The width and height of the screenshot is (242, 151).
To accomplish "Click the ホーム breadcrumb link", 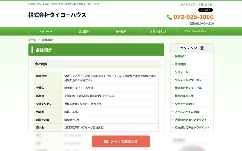I will (32, 40).
